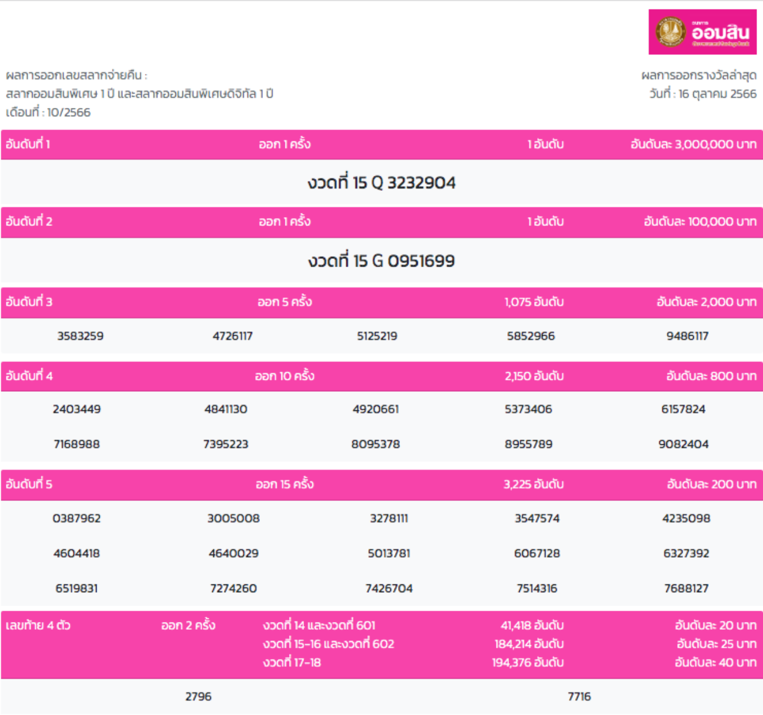Click fifth prize number 0387962
This screenshot has height=715, width=763.
(x=77, y=519)
